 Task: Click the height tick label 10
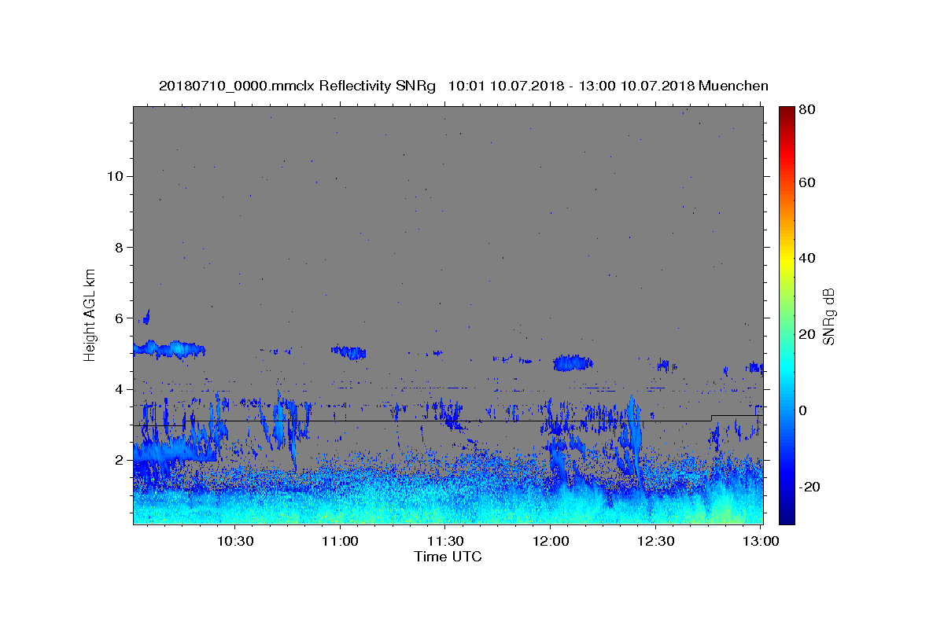(x=114, y=176)
